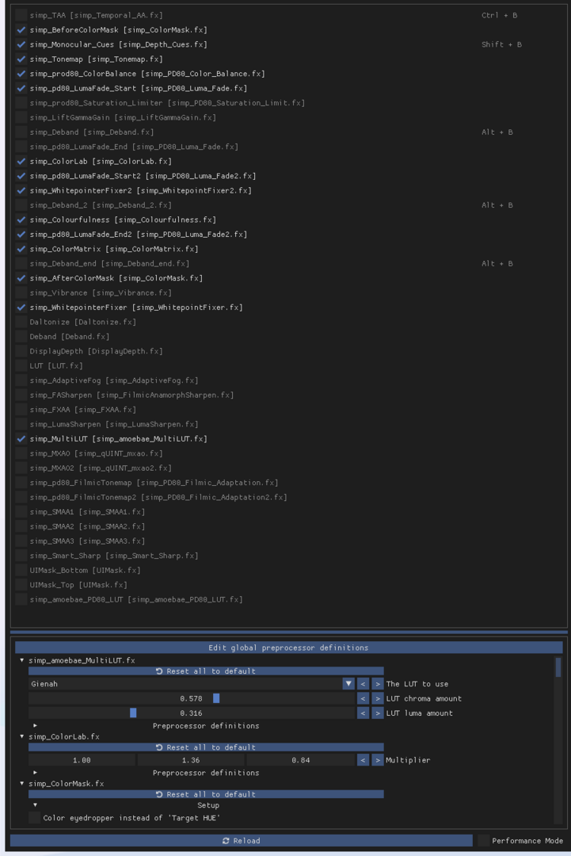The image size is (571, 856).
Task: Select simp_amoebae_PD80_LUT effect row text
Action: 136,599
